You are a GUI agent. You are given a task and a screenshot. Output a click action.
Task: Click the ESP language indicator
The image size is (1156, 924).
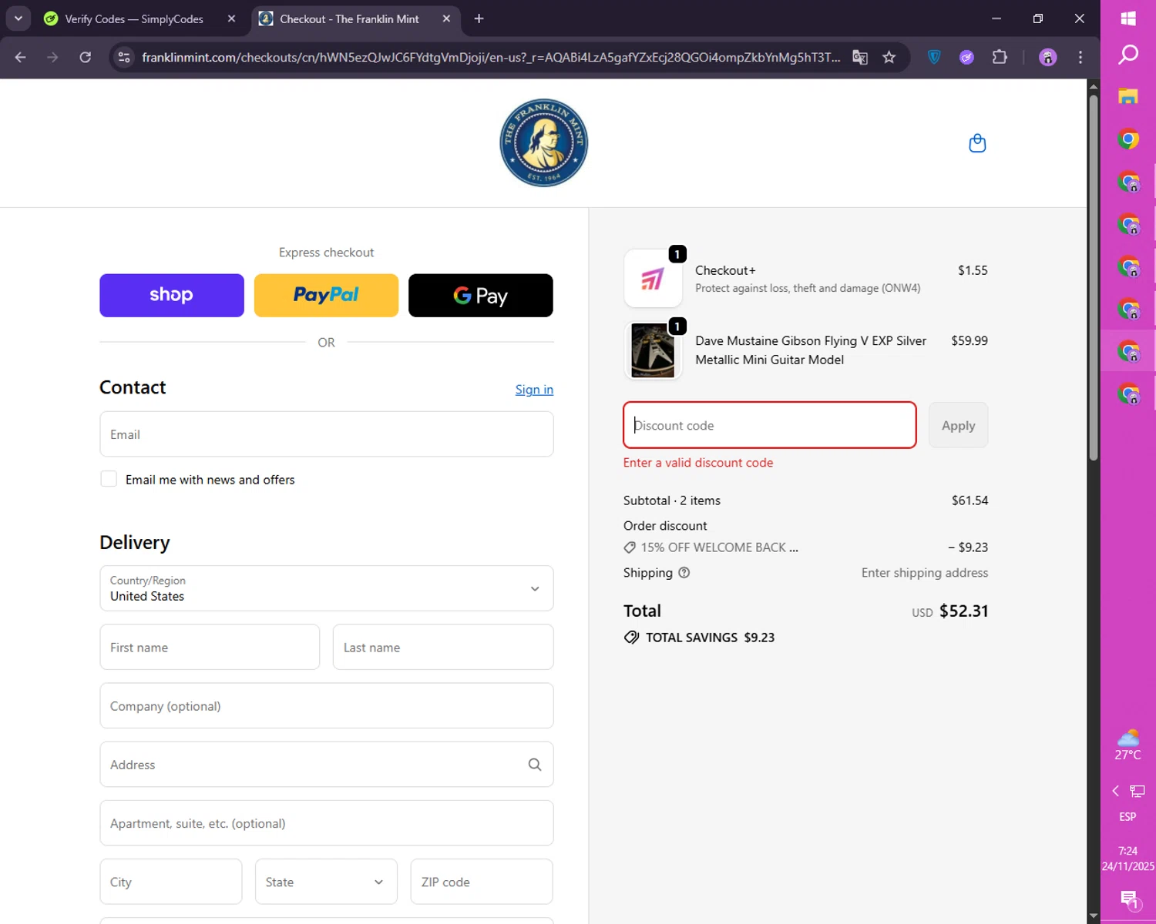coord(1127,816)
